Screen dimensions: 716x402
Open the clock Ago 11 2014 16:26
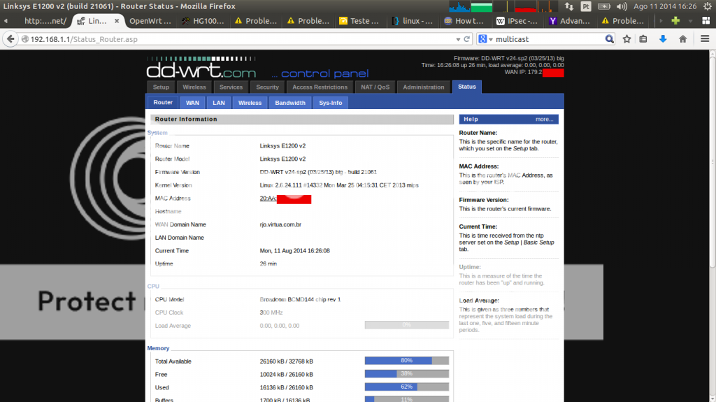click(x=665, y=6)
